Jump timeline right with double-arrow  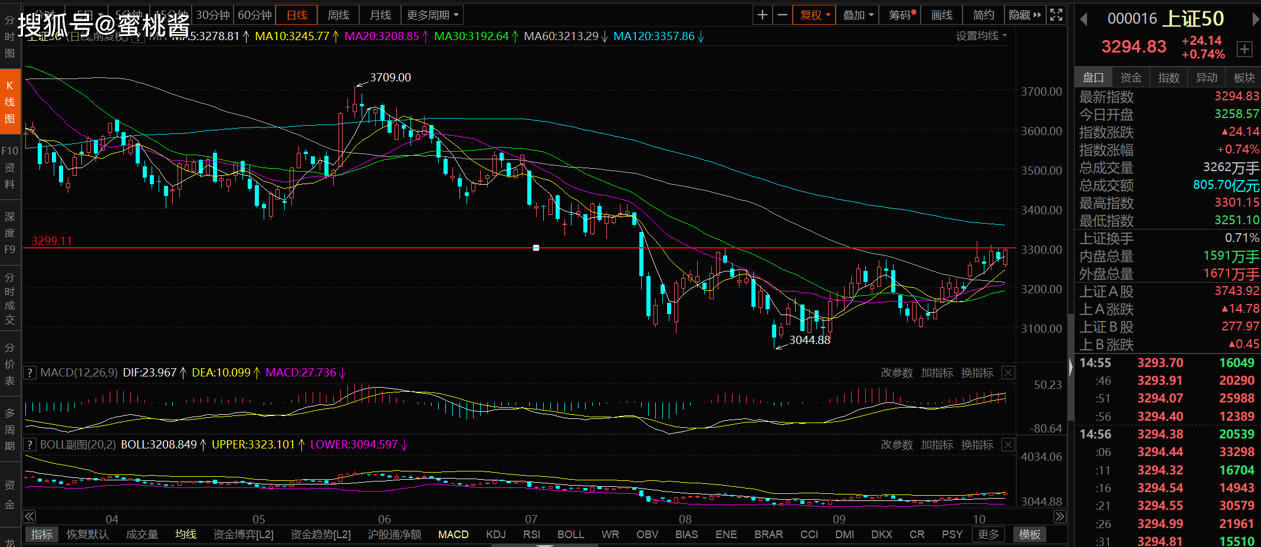1060,517
